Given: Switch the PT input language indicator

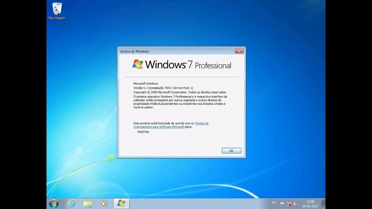Looking at the screenshot, I should 274,203.
